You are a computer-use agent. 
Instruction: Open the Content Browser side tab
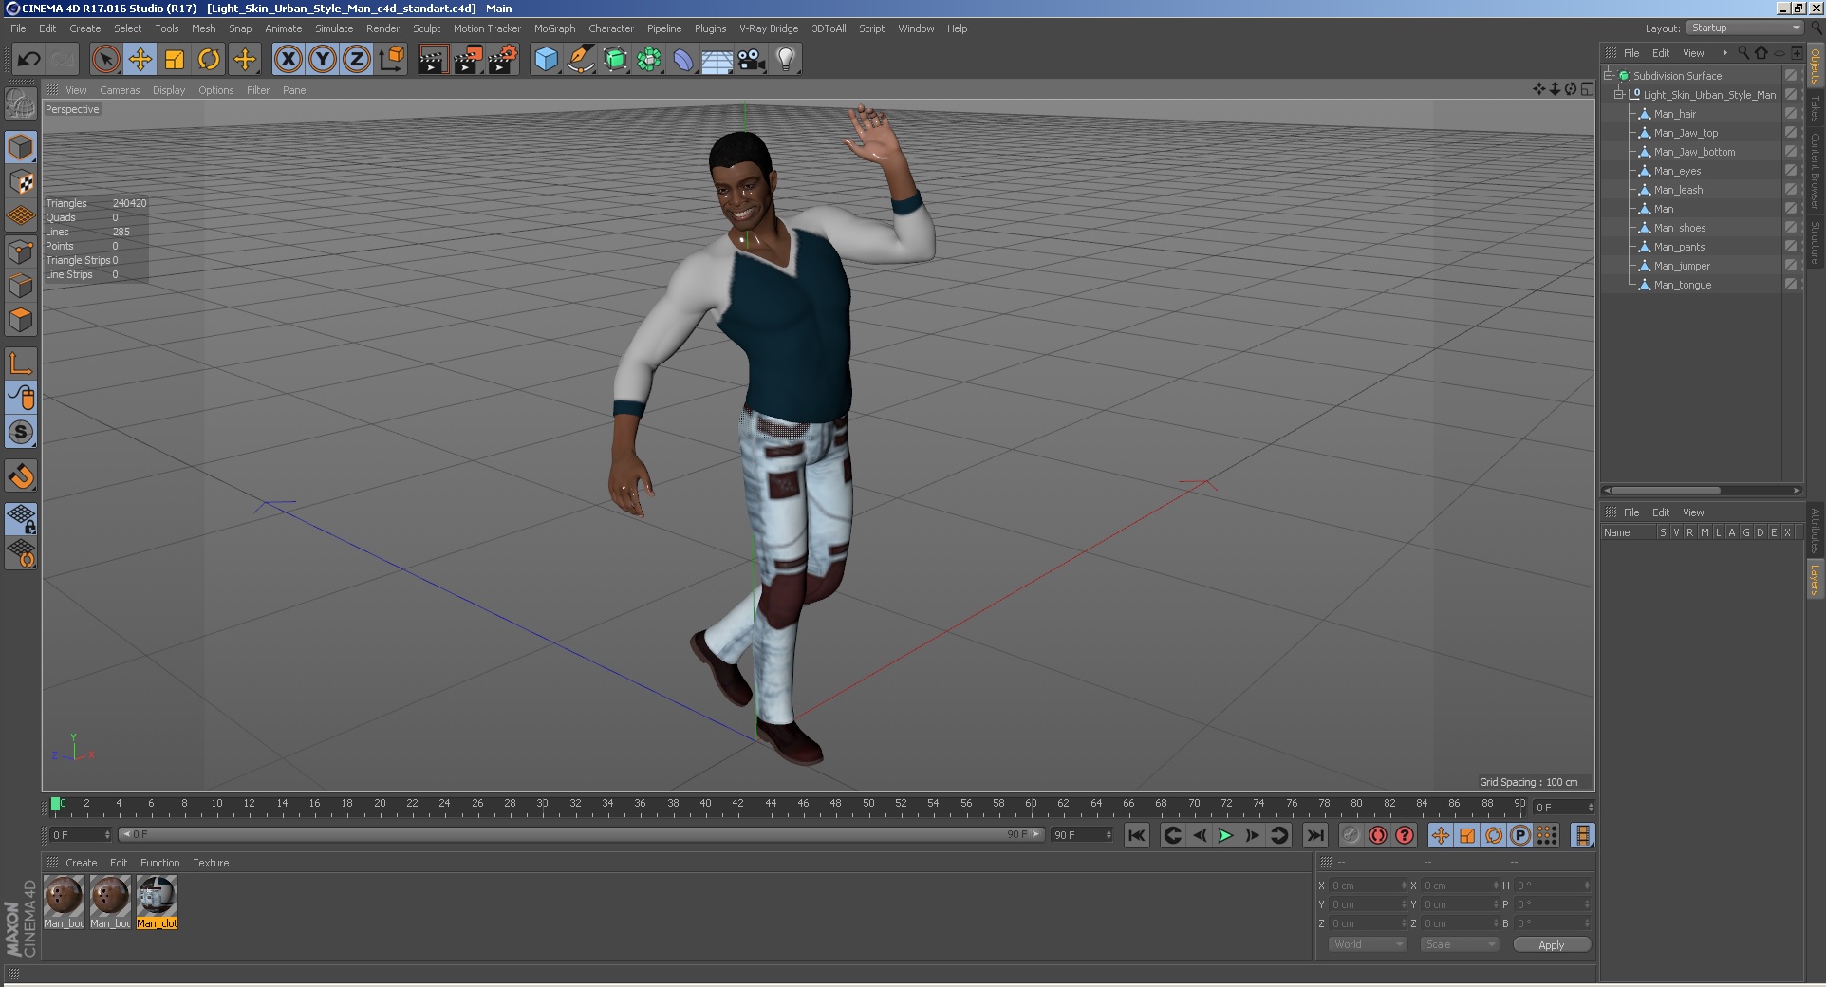(x=1815, y=171)
